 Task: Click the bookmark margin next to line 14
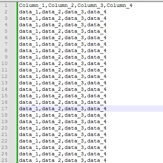pyautogui.click(x=13, y=89)
